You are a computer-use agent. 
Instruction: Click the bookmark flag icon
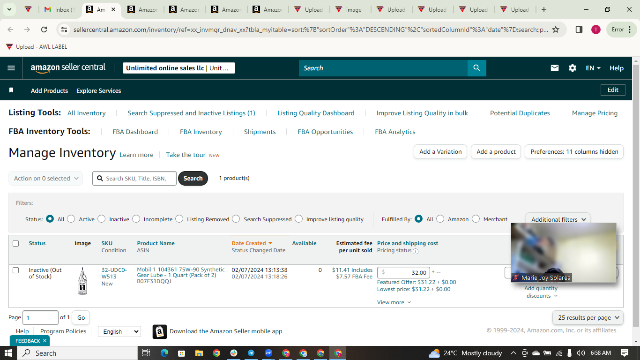click(x=11, y=90)
